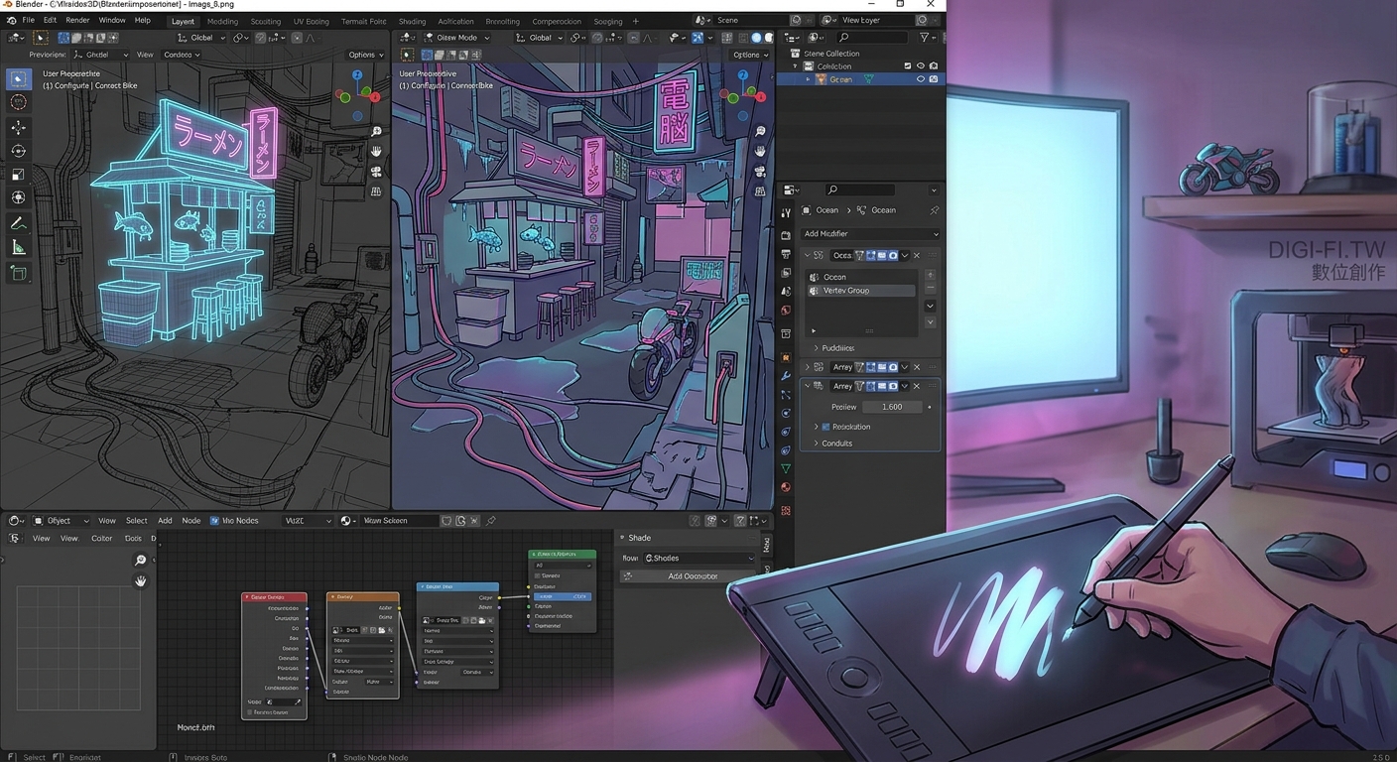Image resolution: width=1397 pixels, height=762 pixels.
Task: Open the Add Modifier dropdown
Action: (x=869, y=233)
